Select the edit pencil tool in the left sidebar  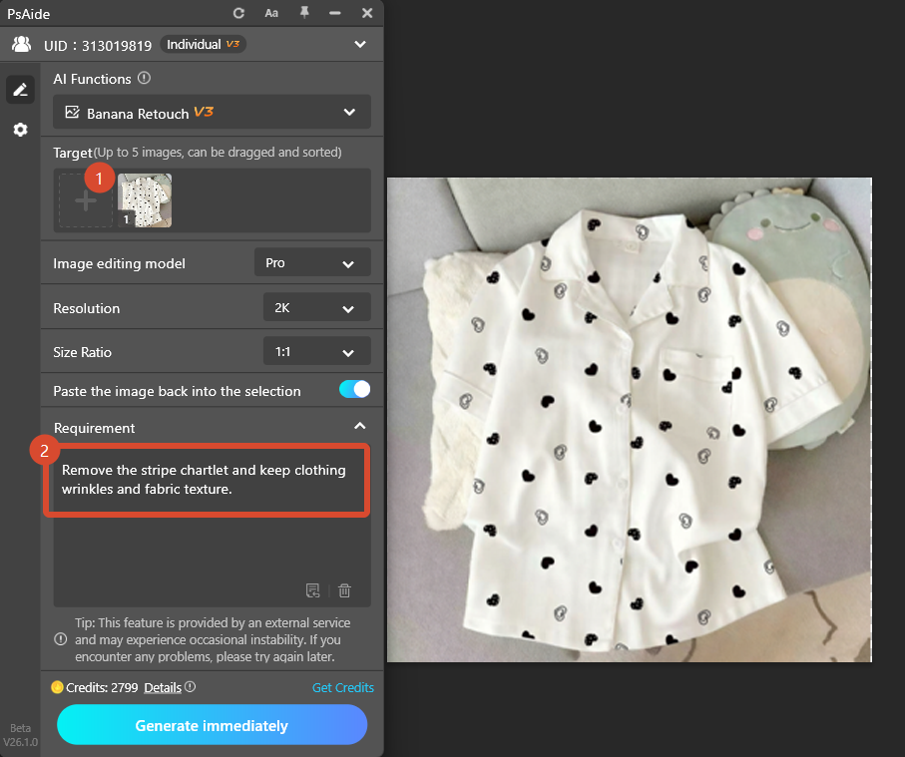pyautogui.click(x=20, y=89)
